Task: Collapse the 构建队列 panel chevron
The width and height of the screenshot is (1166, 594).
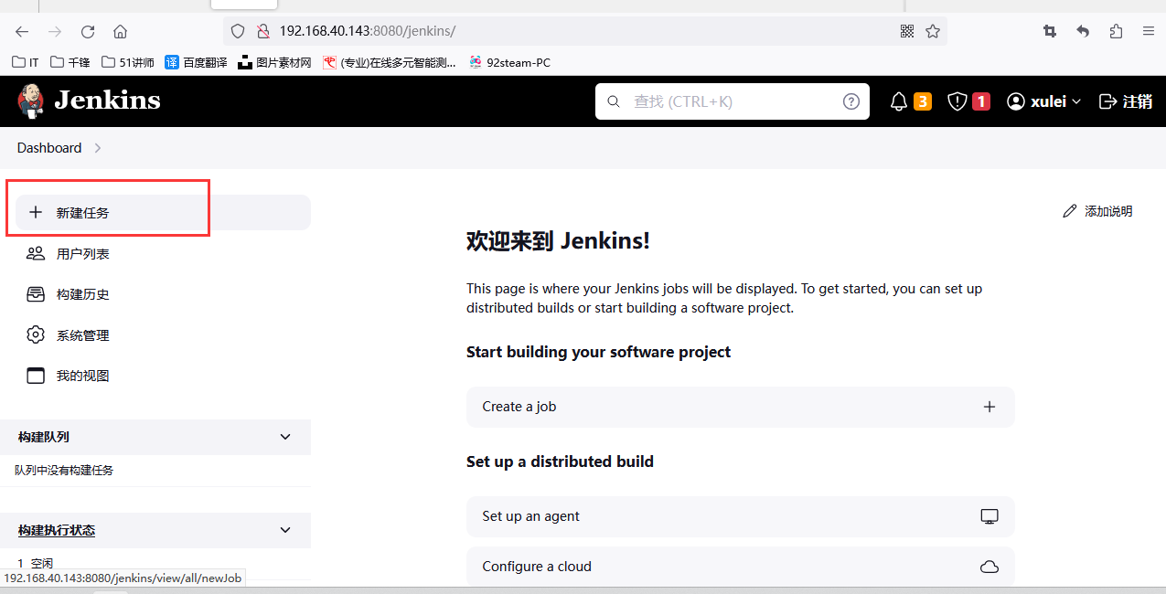Action: tap(285, 437)
